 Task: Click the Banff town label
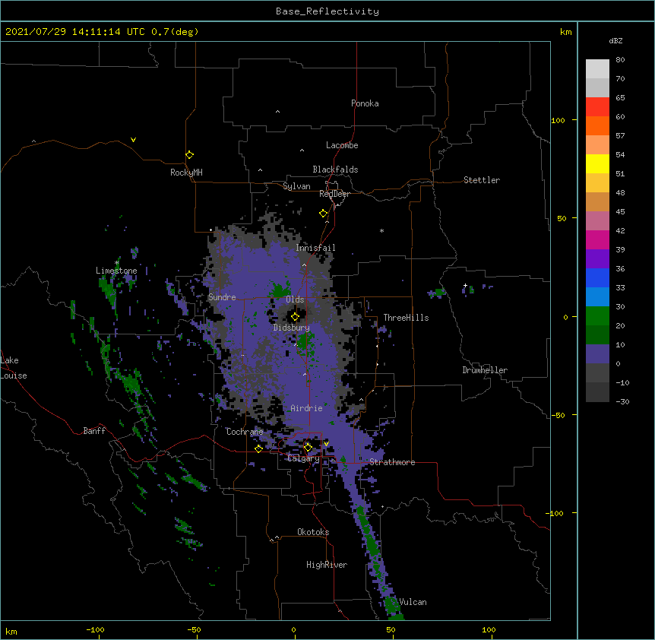pos(94,431)
